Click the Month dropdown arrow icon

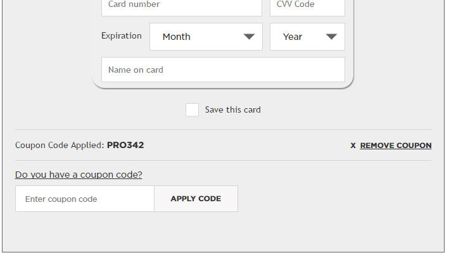point(249,37)
